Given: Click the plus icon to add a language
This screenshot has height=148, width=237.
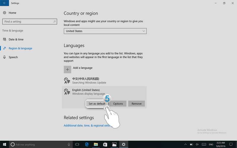Looking at the screenshot, I should click(x=68, y=70).
